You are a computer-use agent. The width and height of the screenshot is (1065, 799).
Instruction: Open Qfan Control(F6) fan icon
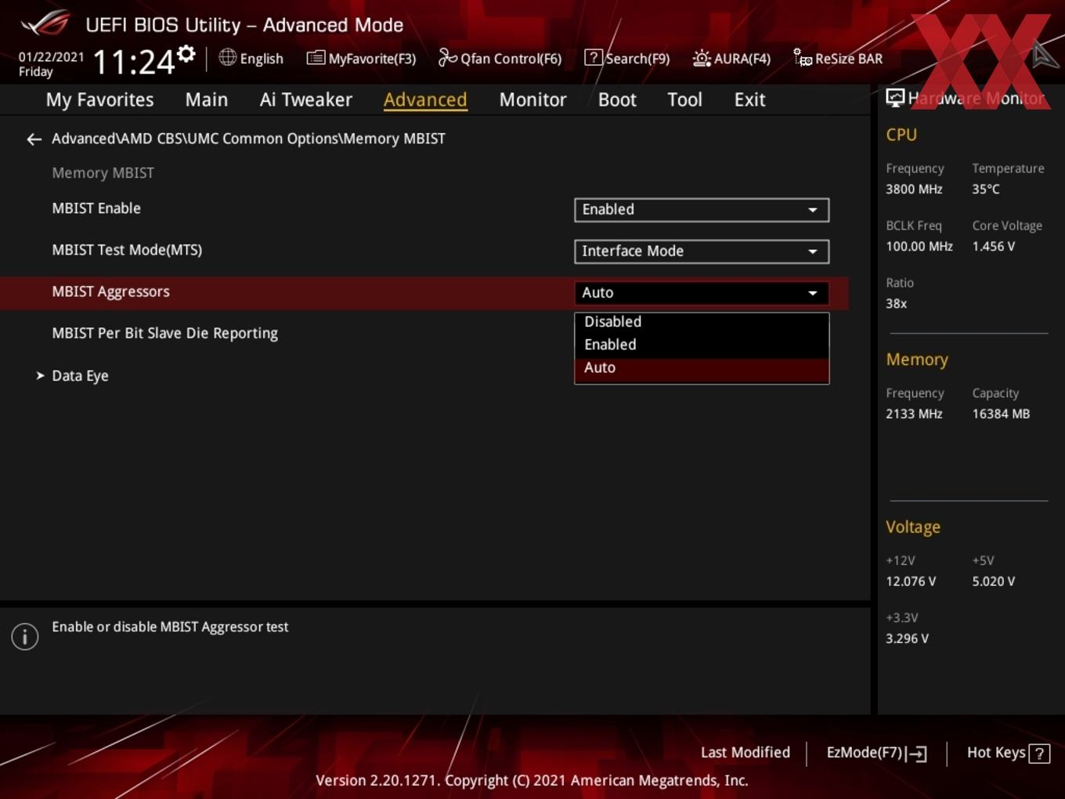point(447,57)
